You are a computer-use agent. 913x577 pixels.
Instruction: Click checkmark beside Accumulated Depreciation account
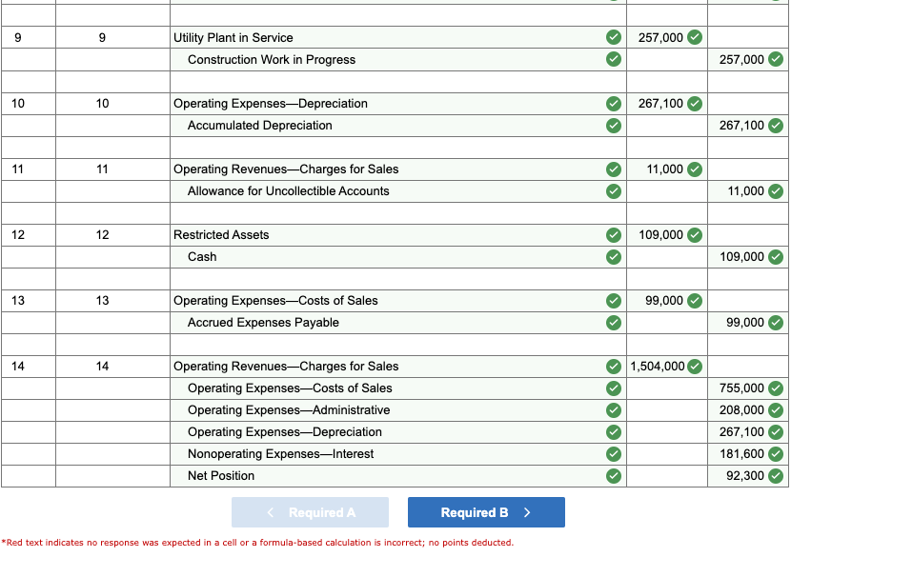point(613,125)
